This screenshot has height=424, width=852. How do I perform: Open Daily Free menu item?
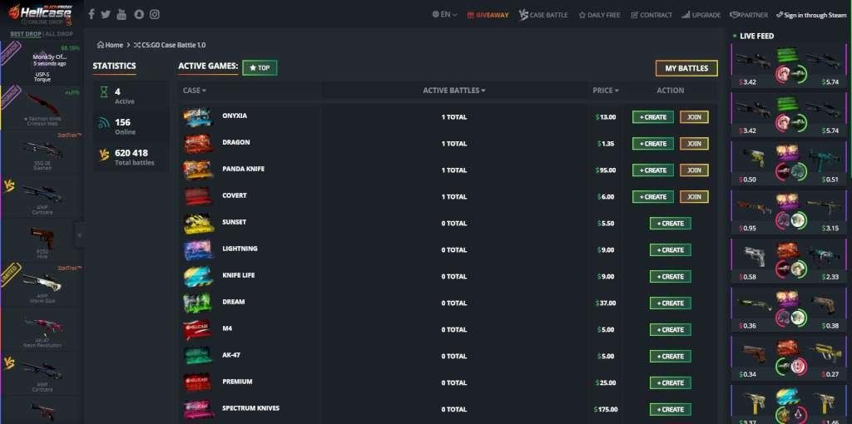pos(599,15)
